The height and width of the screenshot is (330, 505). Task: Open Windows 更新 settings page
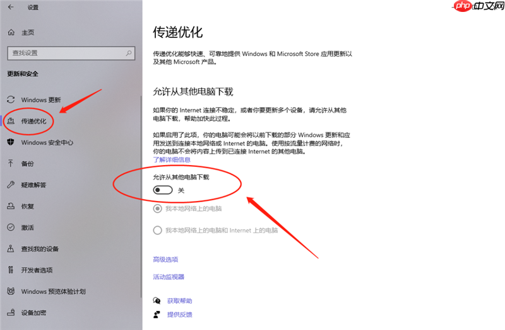point(41,100)
